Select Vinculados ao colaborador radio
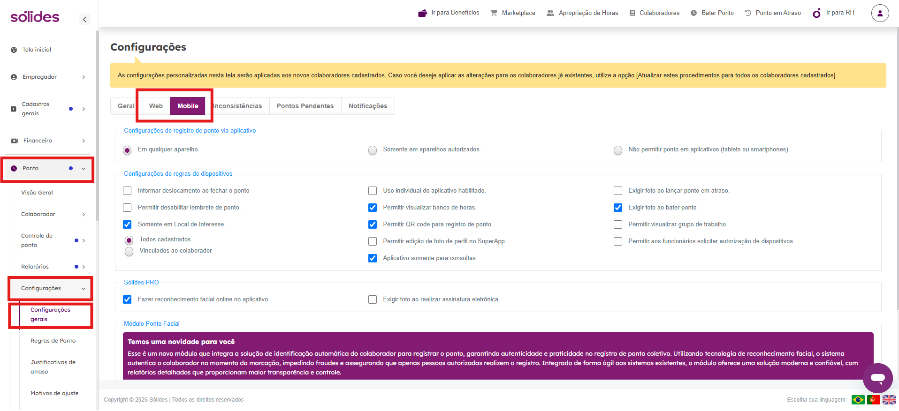The image size is (899, 411). click(x=129, y=252)
